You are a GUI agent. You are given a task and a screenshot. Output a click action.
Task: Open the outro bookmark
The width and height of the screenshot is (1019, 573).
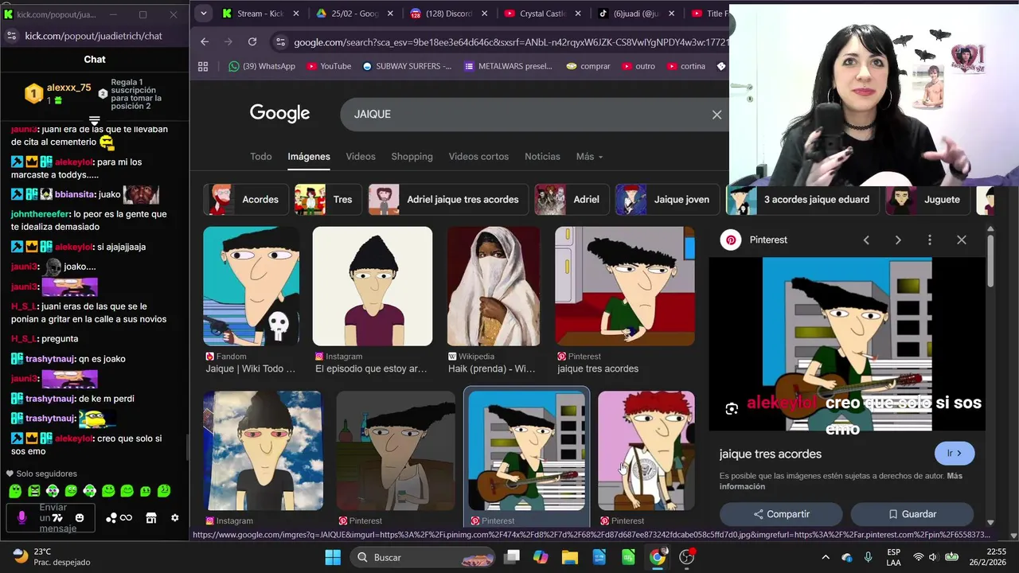click(x=638, y=66)
